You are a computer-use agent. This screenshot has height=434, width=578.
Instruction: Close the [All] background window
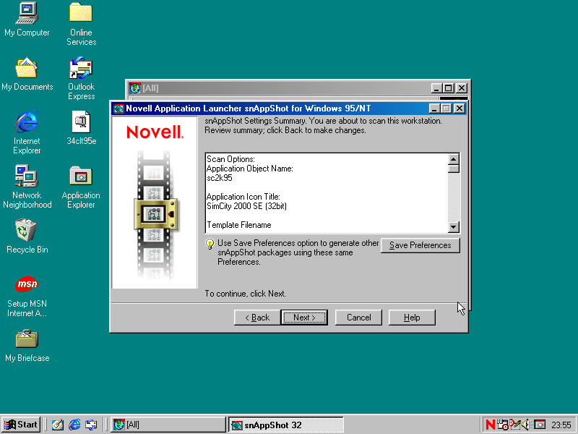[x=462, y=88]
